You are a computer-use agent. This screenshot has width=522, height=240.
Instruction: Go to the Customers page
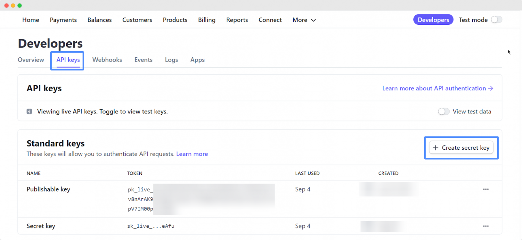click(137, 20)
